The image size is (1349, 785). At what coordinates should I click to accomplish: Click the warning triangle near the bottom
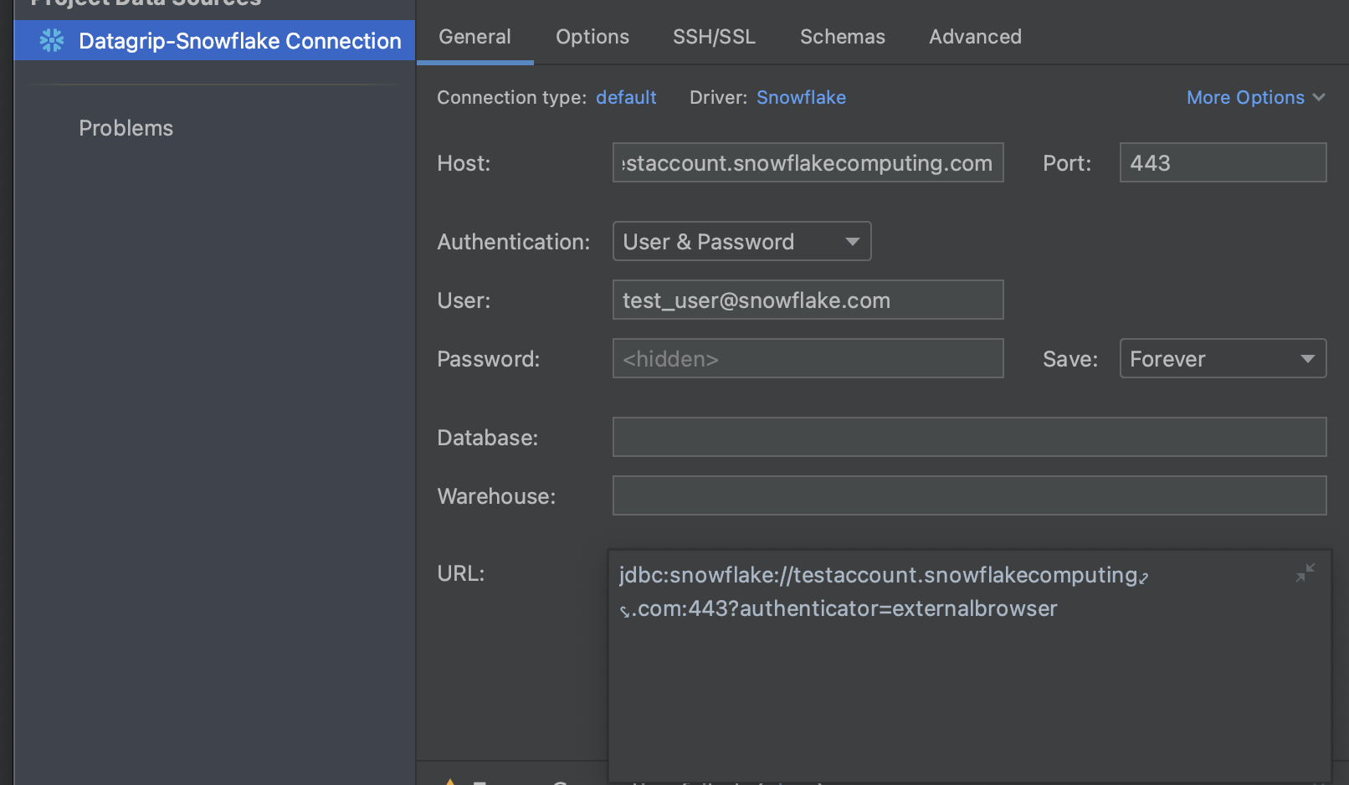[x=449, y=781]
